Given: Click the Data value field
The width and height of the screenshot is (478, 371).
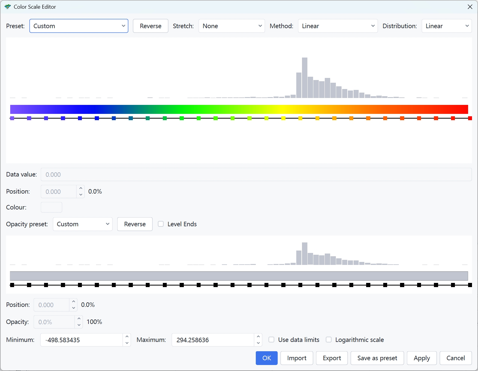Looking at the screenshot, I should (x=256, y=174).
